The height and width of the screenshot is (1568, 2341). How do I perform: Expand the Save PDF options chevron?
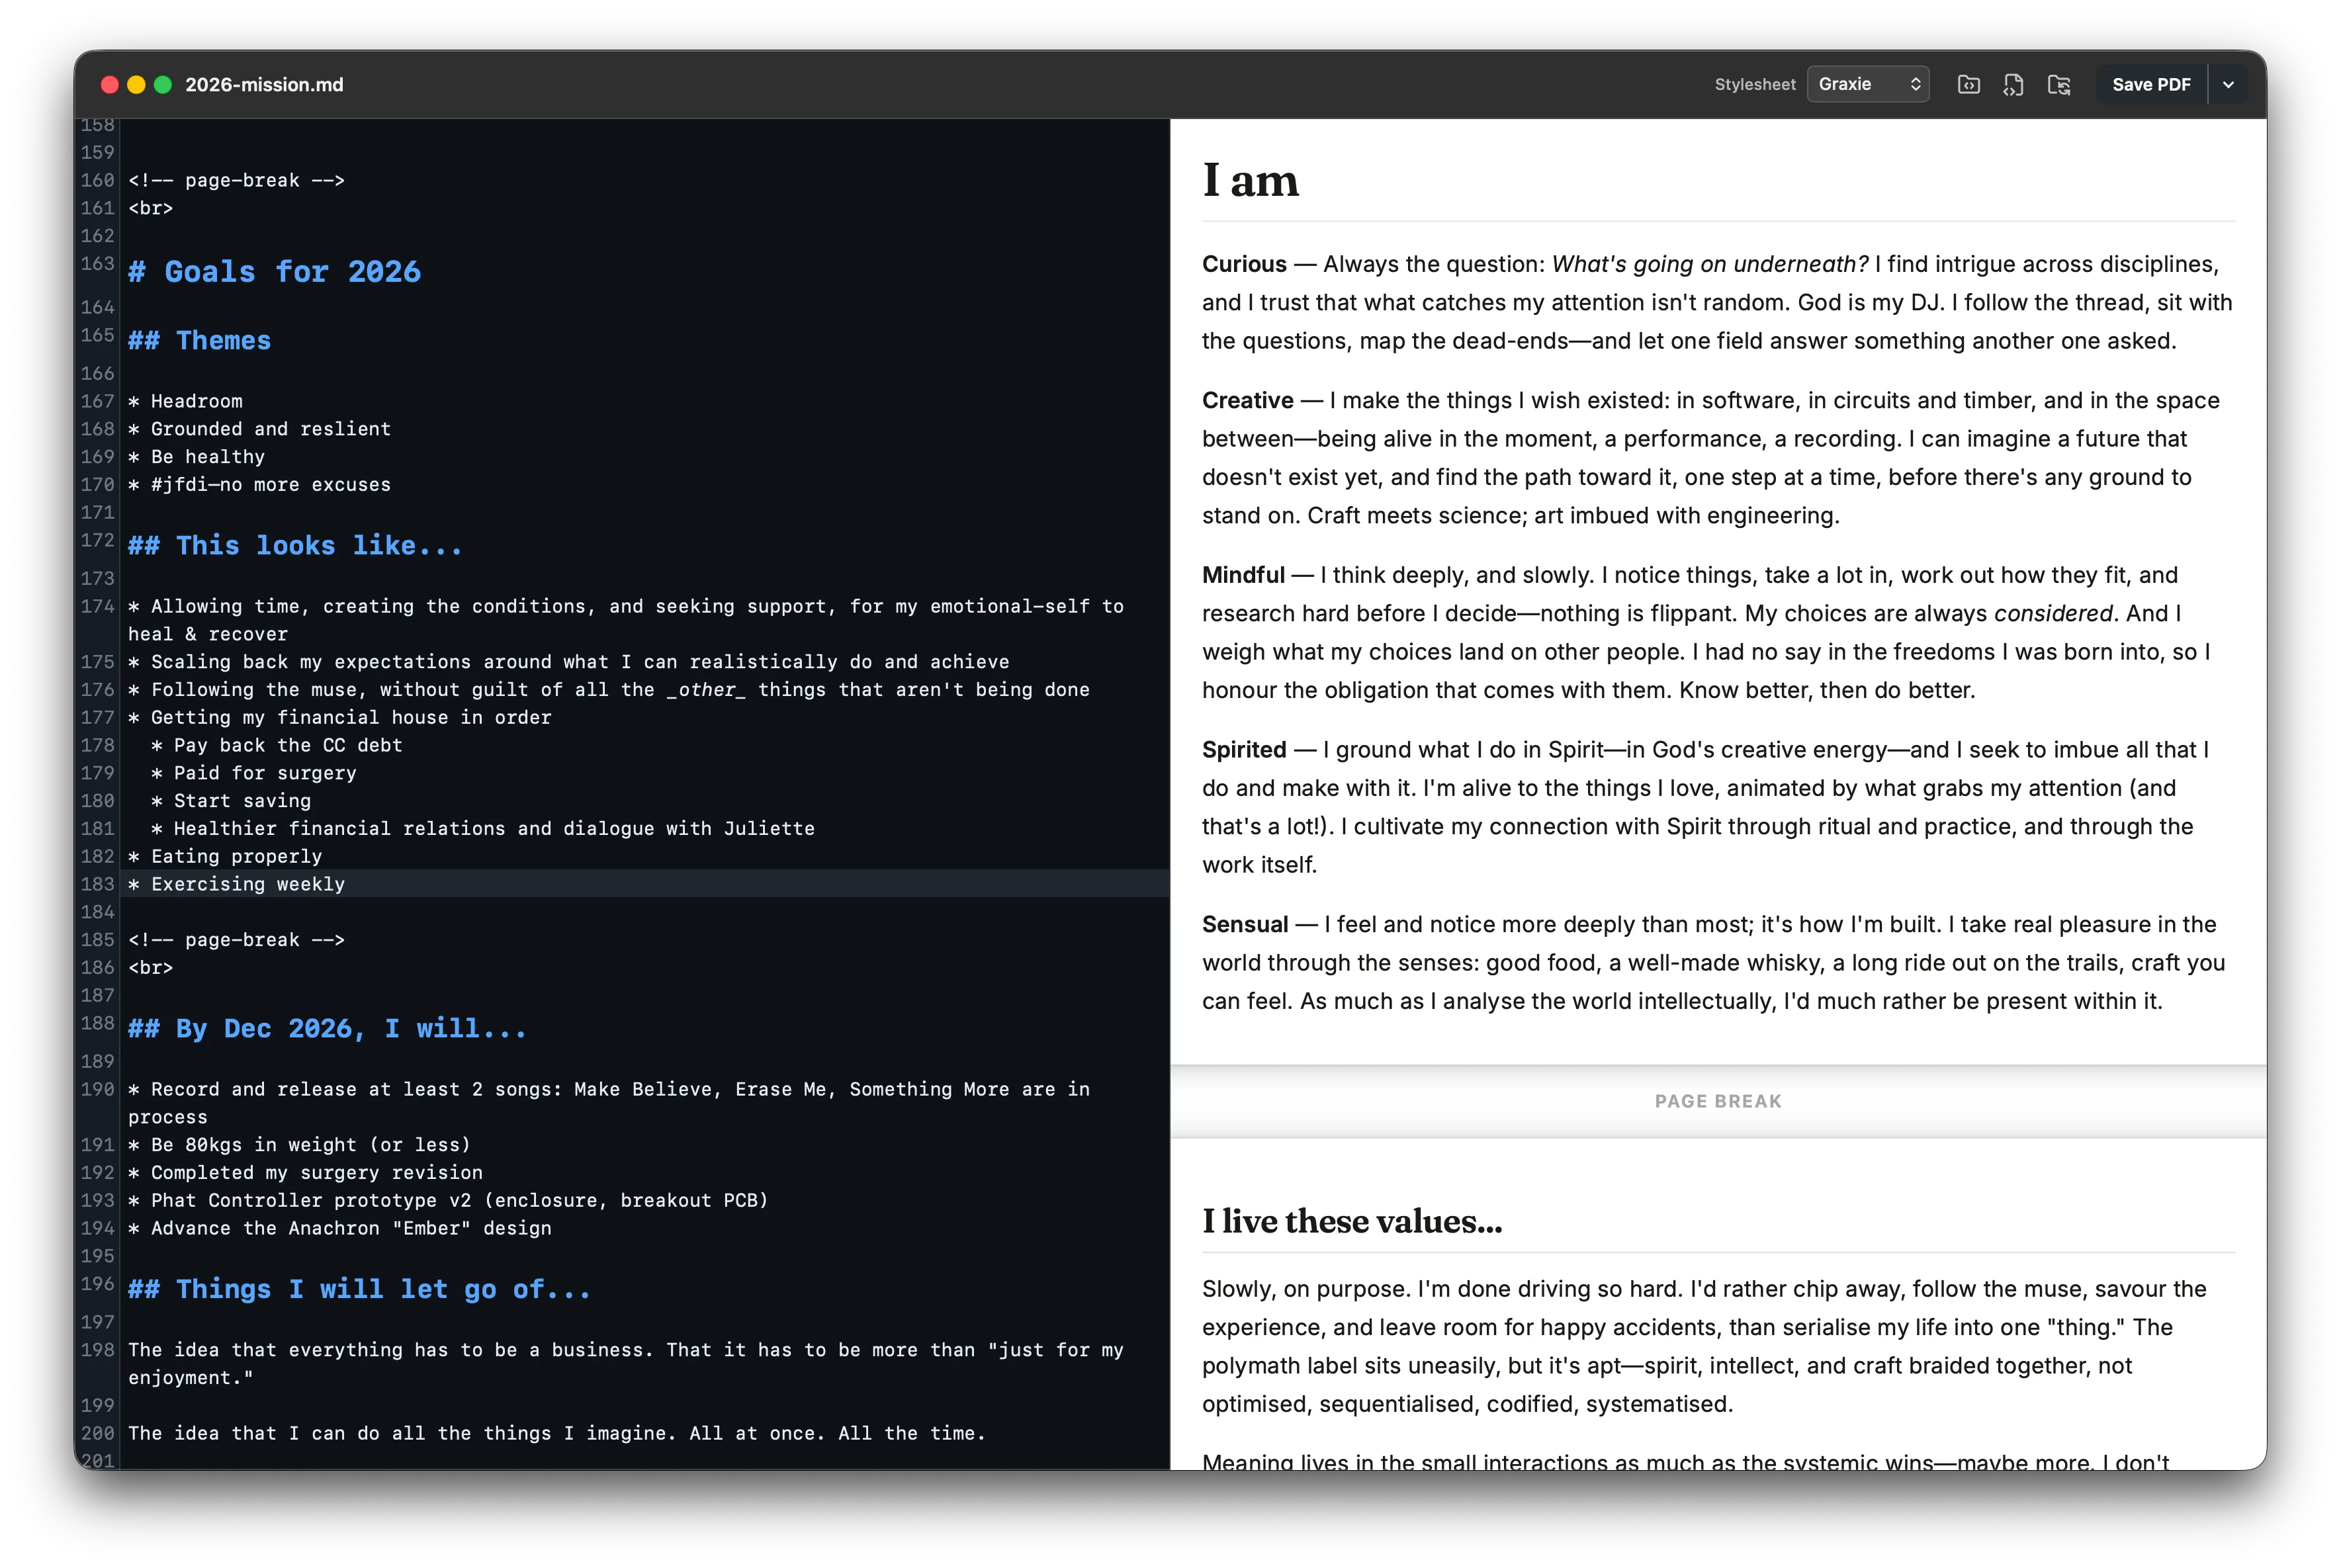point(2227,85)
